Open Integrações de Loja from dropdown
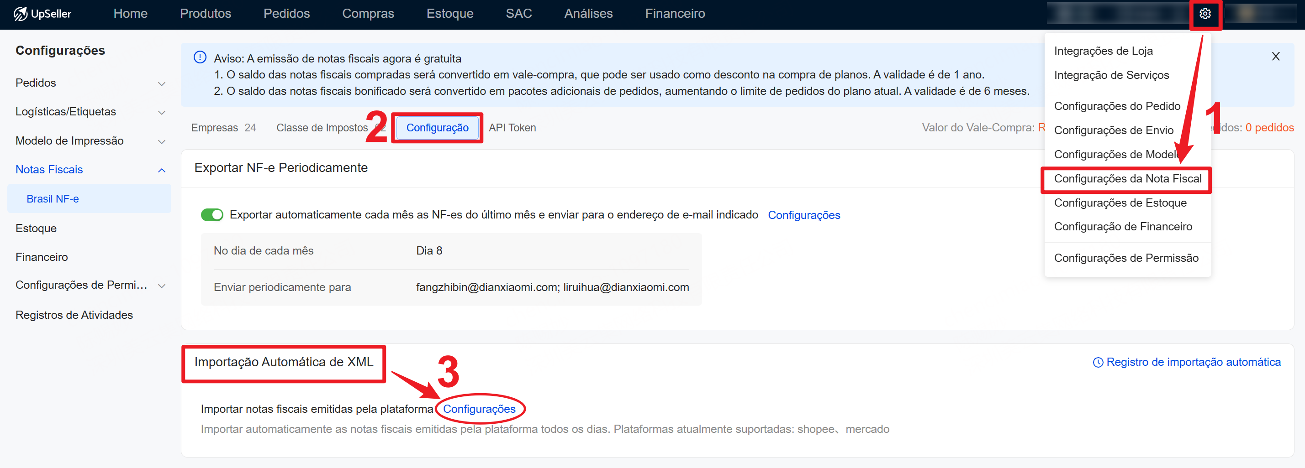Screen dimensions: 1305x468 coord(1103,51)
